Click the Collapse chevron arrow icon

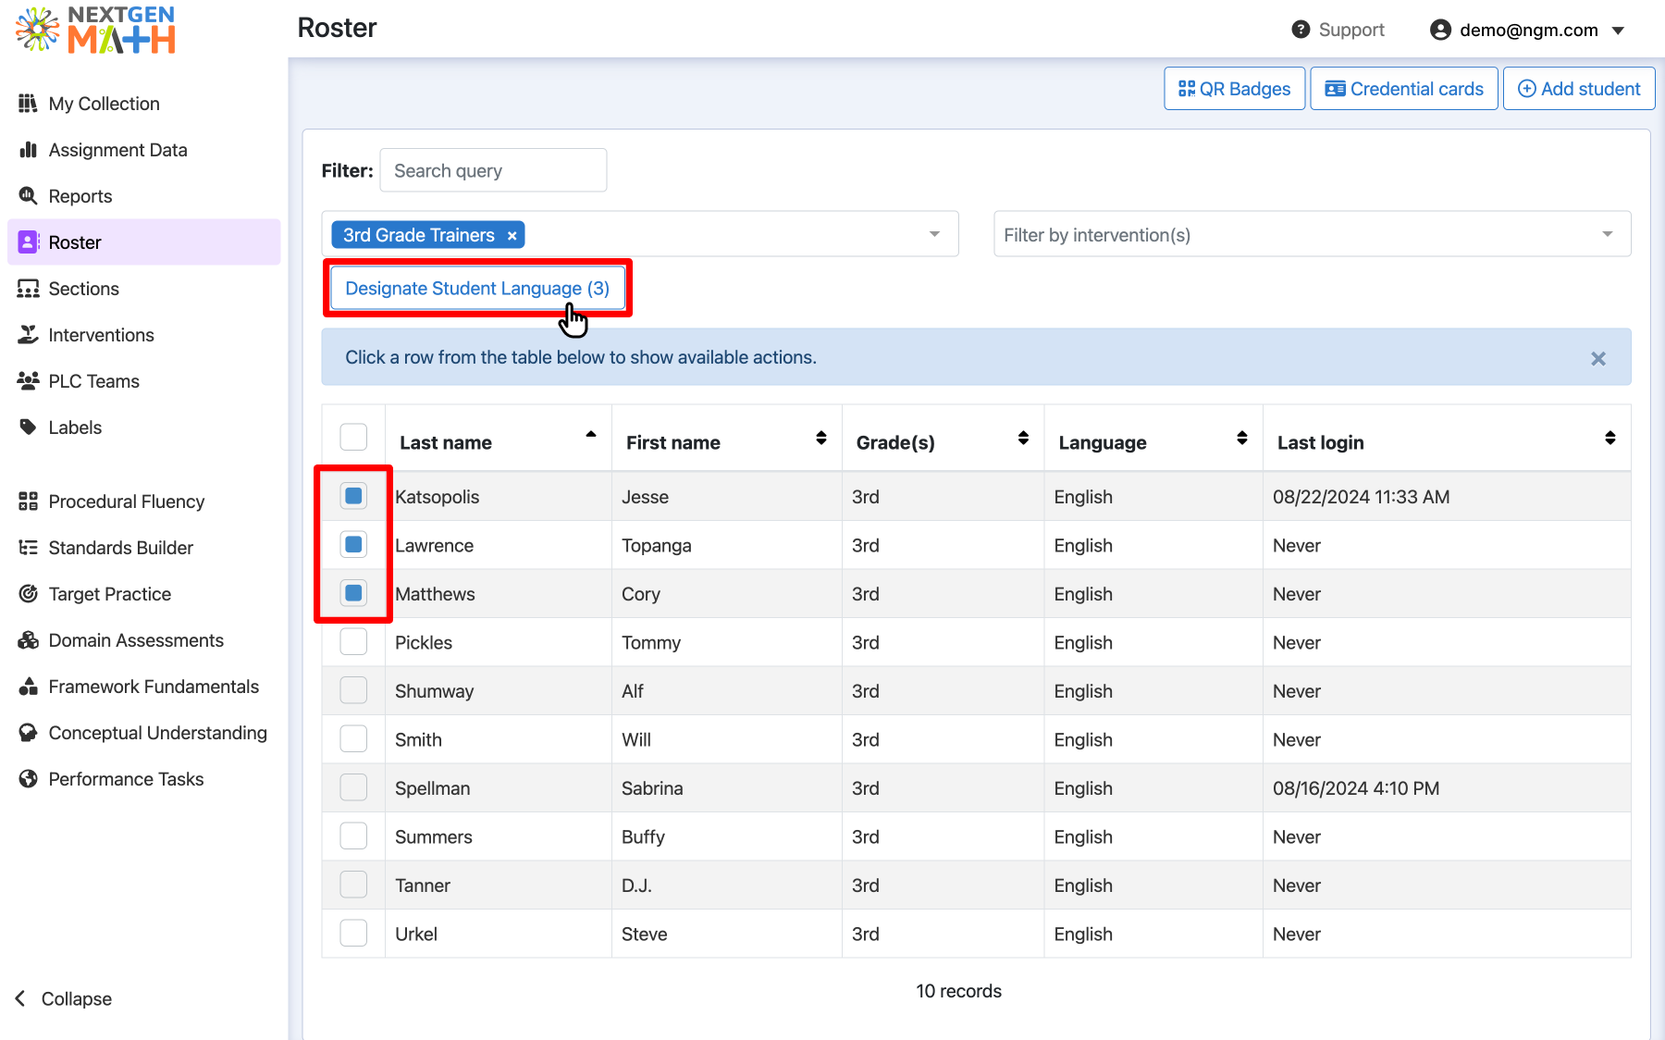pyautogui.click(x=20, y=998)
